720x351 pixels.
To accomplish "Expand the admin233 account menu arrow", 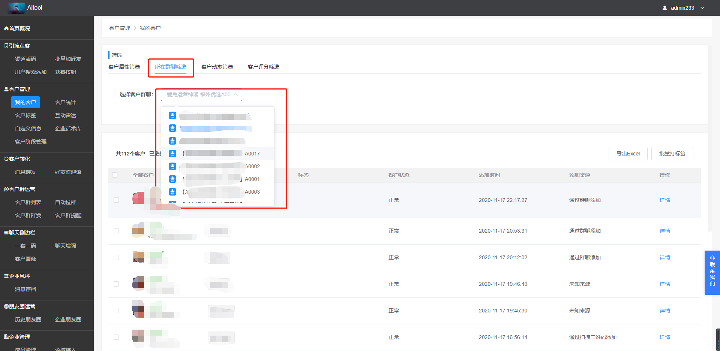I will point(702,8).
